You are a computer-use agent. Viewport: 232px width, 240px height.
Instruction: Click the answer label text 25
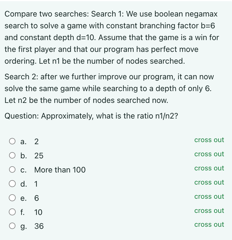click(x=39, y=155)
